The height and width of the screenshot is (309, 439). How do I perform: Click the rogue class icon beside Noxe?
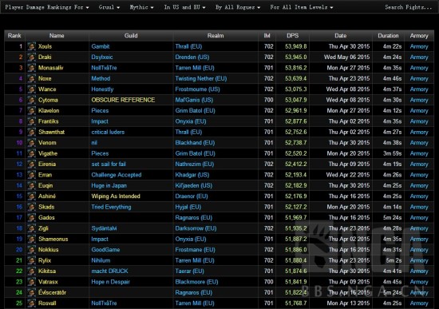(32, 78)
